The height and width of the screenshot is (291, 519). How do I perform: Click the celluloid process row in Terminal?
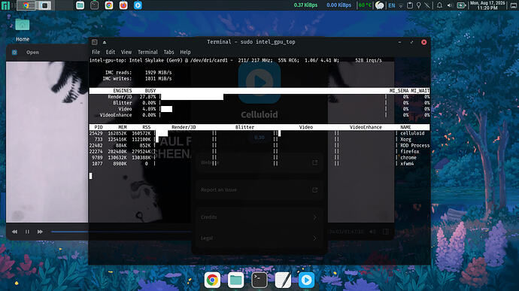259,133
